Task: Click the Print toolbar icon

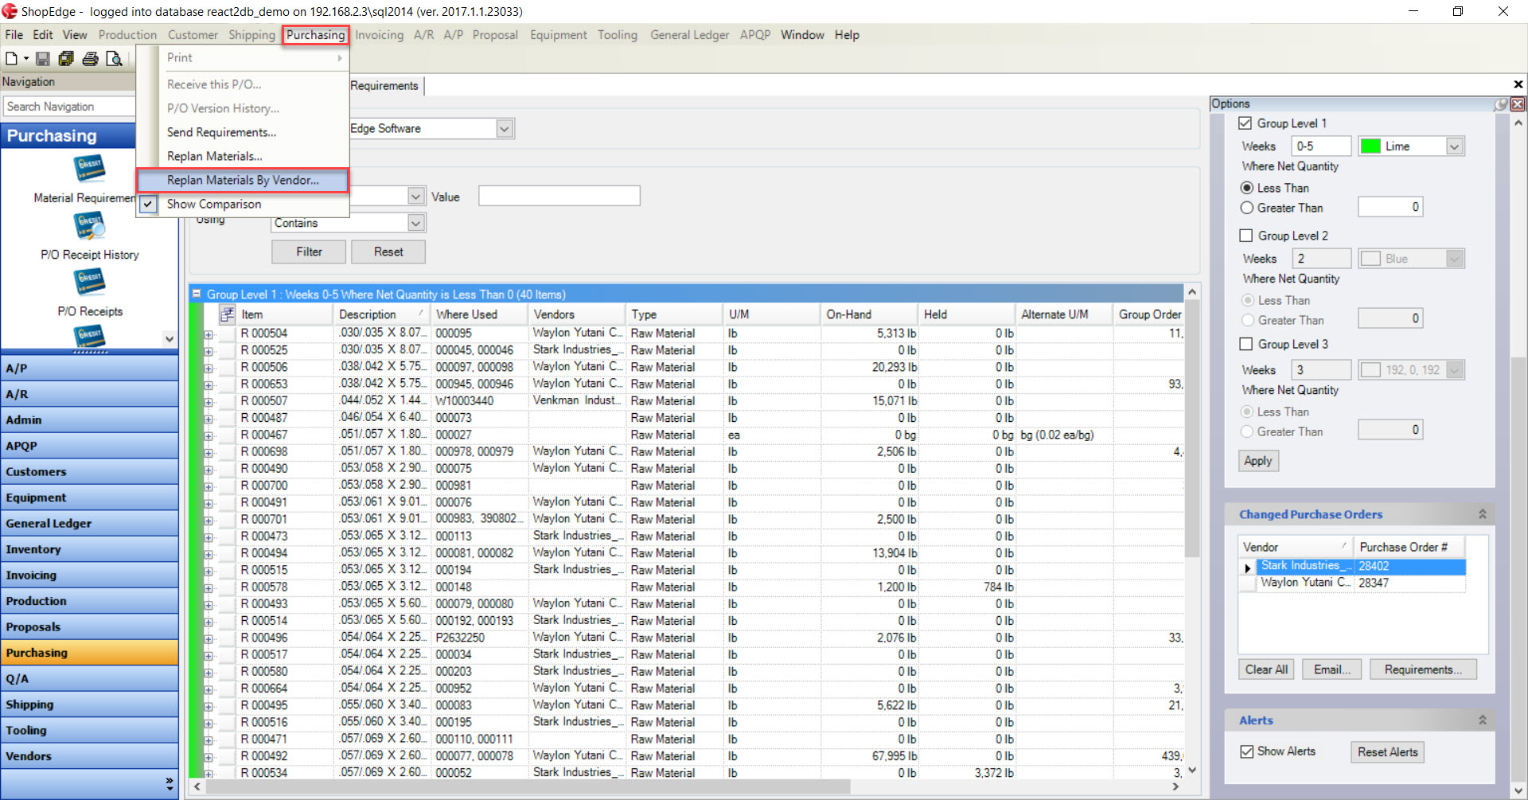Action: [x=90, y=58]
